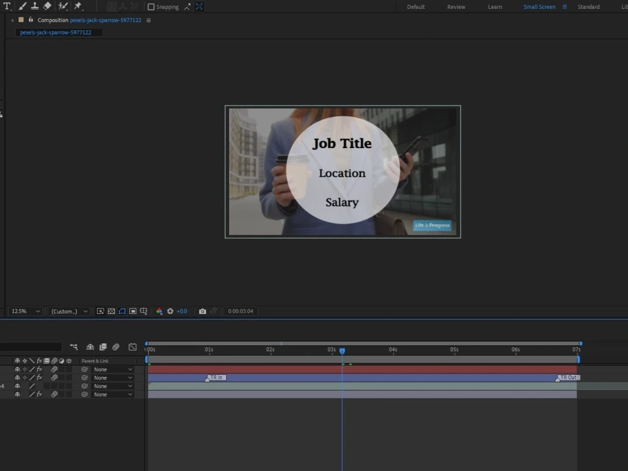The width and height of the screenshot is (628, 471).
Task: Click the Parent & Link column header
Action: (x=95, y=361)
